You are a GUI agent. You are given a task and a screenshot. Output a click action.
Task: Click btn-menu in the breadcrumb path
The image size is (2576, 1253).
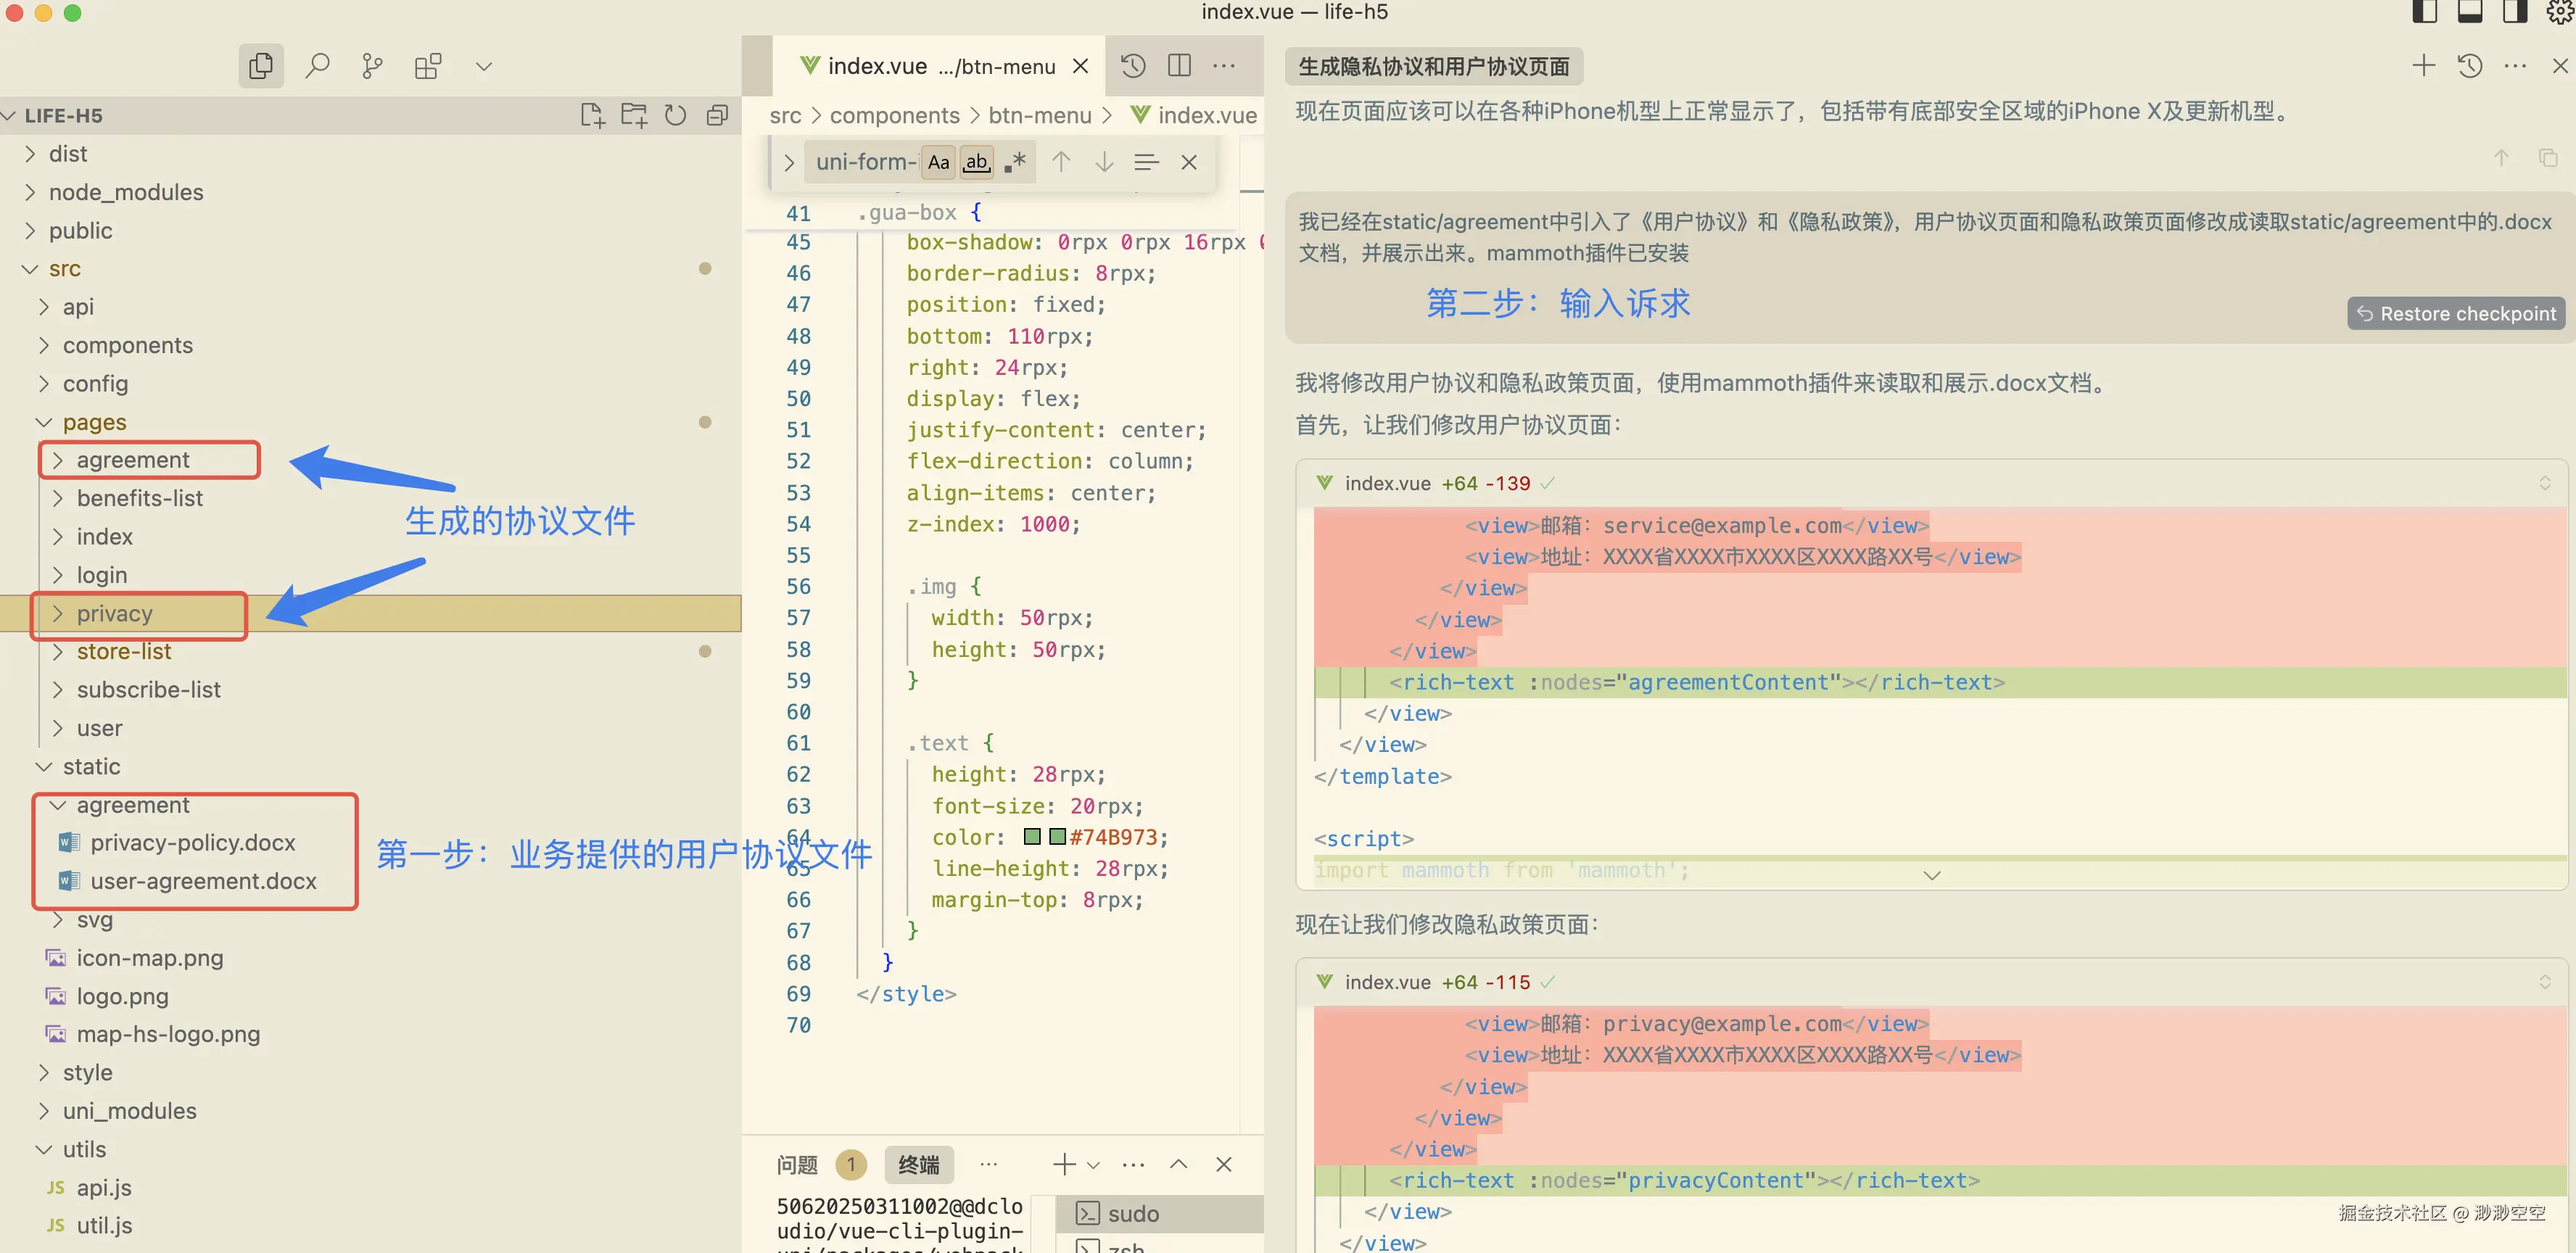pos(1039,115)
